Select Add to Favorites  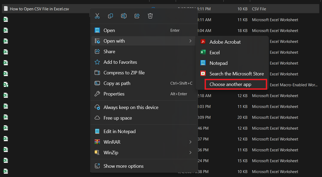click(144, 62)
